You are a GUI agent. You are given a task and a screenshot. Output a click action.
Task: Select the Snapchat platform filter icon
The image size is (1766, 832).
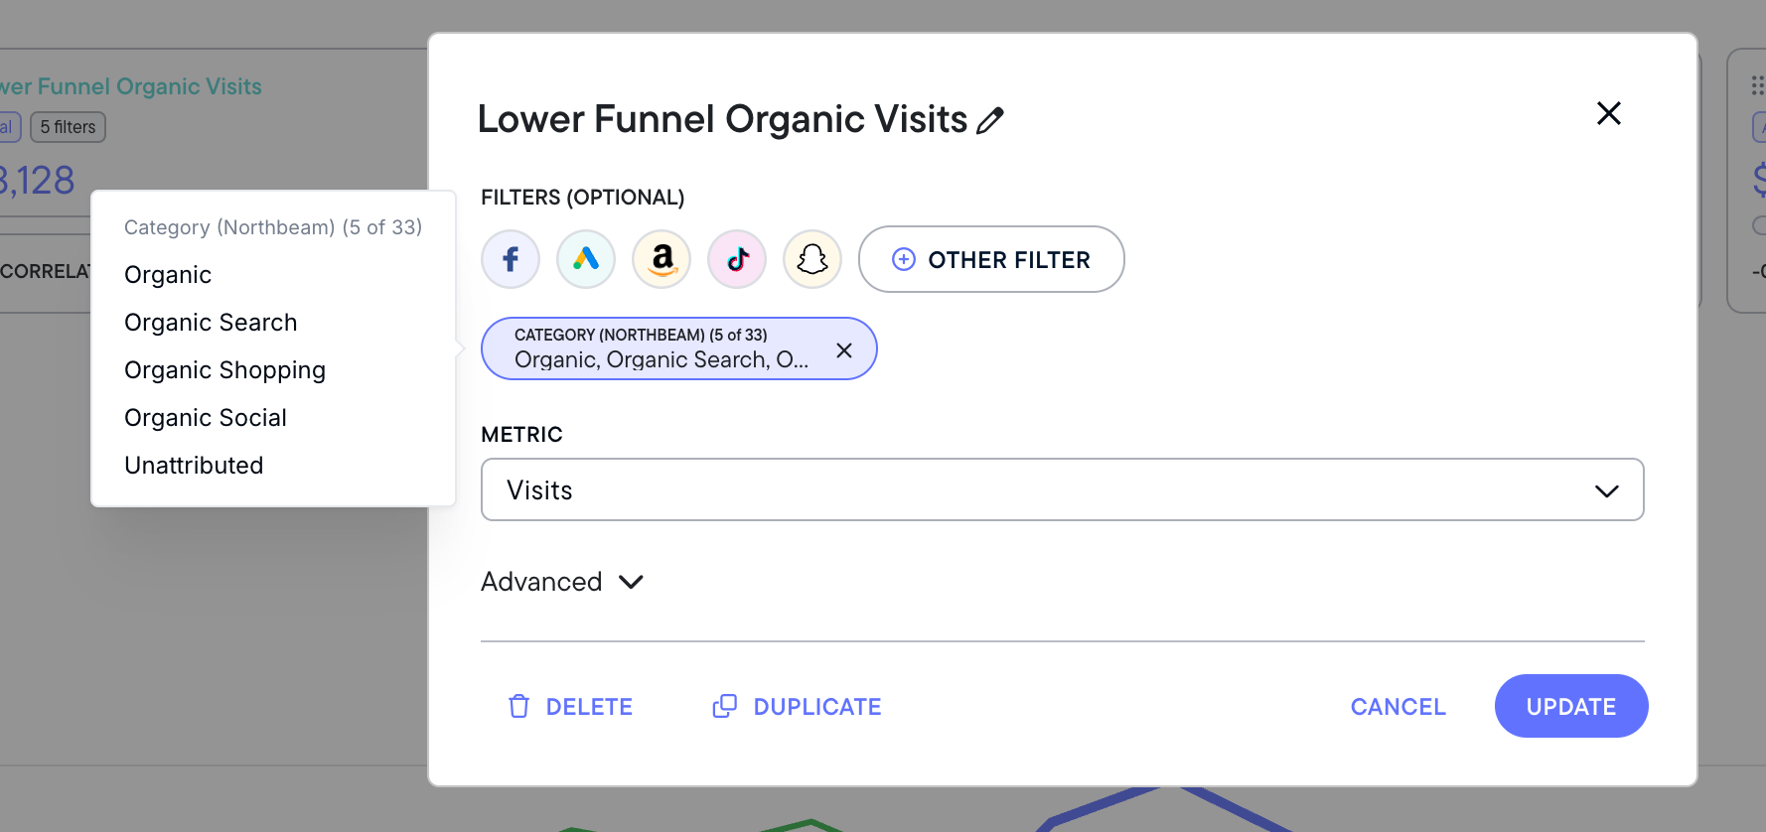[812, 259]
